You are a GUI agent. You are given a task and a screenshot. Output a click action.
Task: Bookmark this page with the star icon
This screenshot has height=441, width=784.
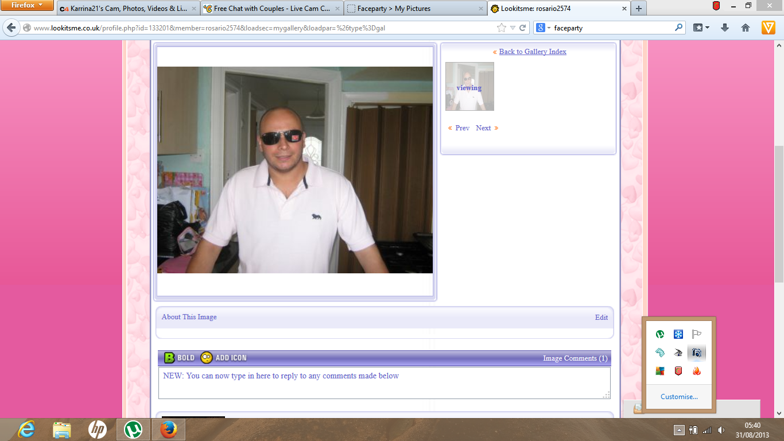coord(501,28)
